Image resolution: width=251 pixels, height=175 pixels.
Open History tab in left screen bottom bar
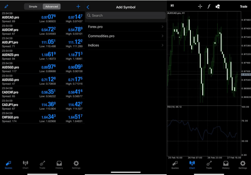[x=59, y=165]
